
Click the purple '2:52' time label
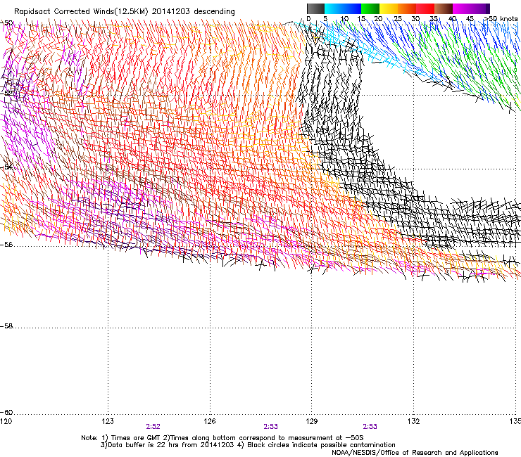pos(153,427)
